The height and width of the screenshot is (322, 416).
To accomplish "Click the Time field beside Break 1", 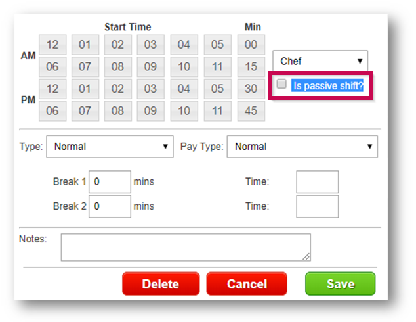I will (x=317, y=182).
